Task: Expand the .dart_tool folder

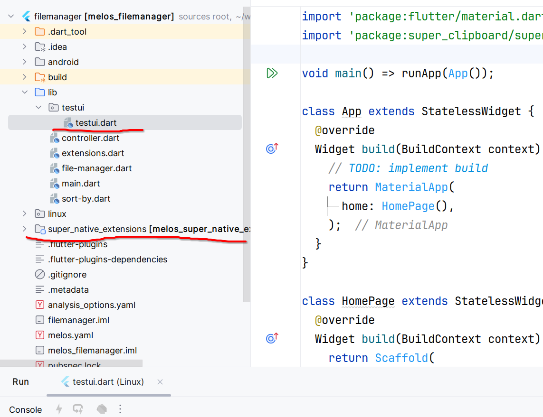Action: (24, 31)
